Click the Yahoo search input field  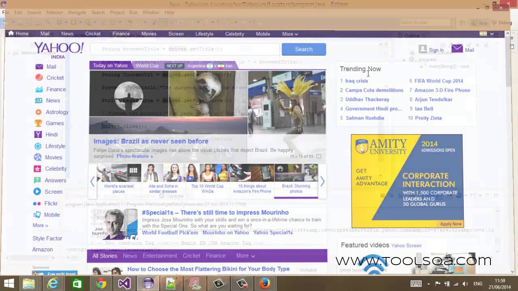185,49
